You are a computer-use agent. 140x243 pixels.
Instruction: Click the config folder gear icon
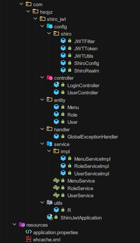click(x=49, y=26)
